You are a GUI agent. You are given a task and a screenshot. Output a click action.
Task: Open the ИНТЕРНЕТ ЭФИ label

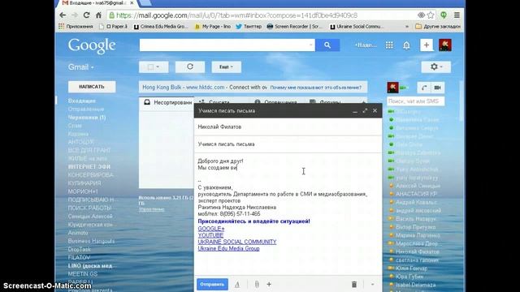pyautogui.click(x=89, y=166)
